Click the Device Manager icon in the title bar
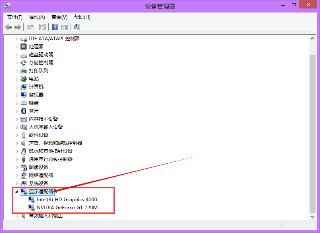The image size is (320, 233). pos(7,6)
